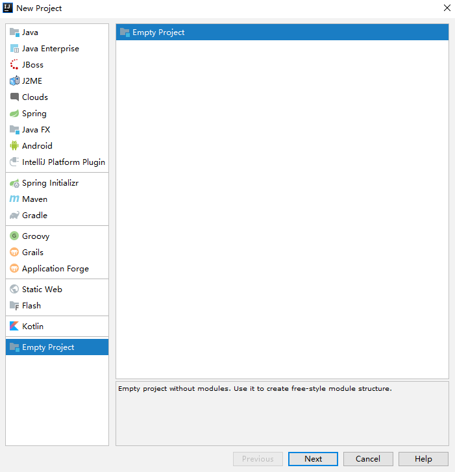Choose JBoss from the list
Screen dimensions: 455x472
[57, 65]
